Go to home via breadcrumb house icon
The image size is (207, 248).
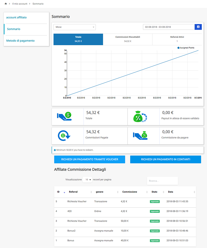(6, 4)
